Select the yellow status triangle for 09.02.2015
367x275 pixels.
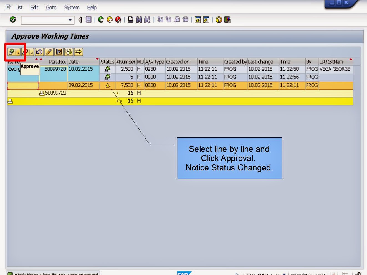coord(107,85)
